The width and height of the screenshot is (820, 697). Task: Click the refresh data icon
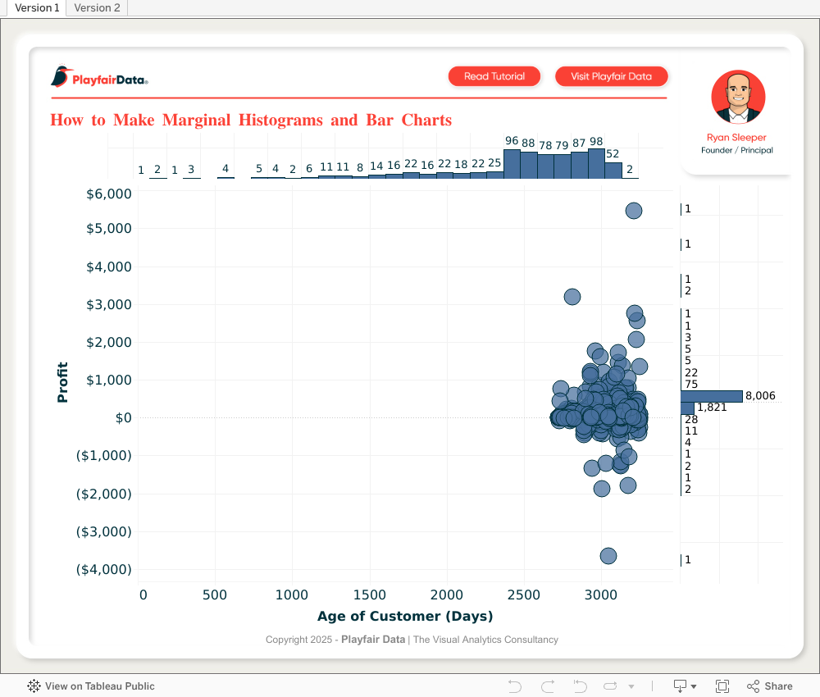(x=611, y=686)
